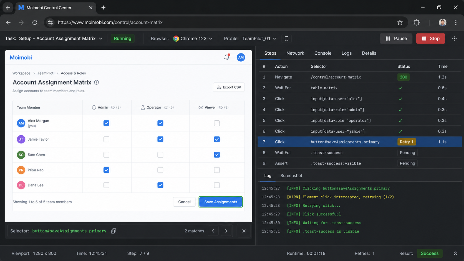464x261 pixels.
Task: Click the Running status badge
Action: pos(122,39)
